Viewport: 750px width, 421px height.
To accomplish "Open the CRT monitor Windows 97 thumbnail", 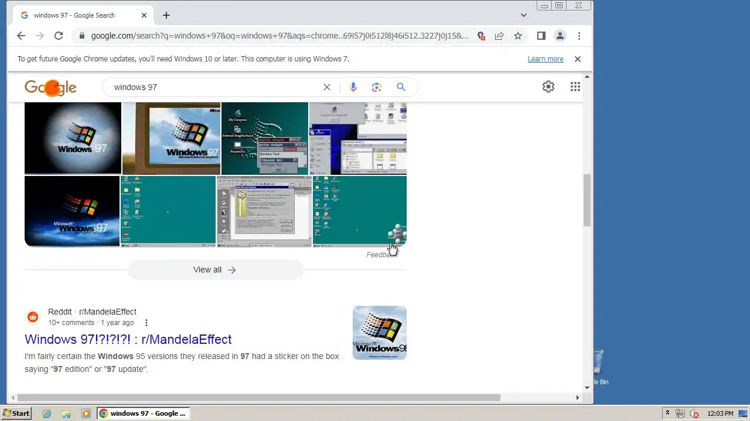I will (x=171, y=138).
